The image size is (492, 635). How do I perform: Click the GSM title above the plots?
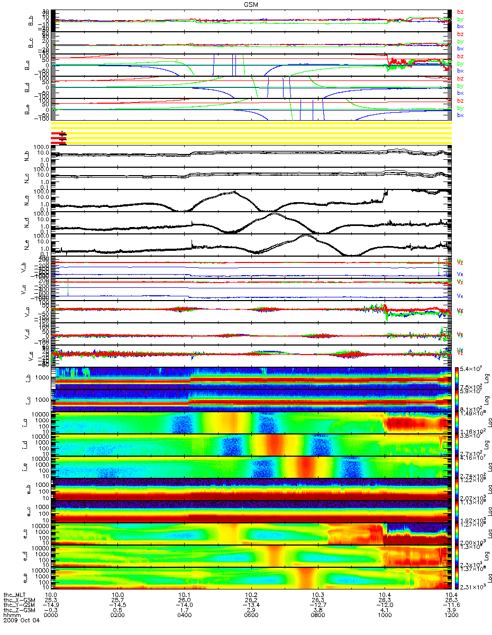(x=251, y=4)
